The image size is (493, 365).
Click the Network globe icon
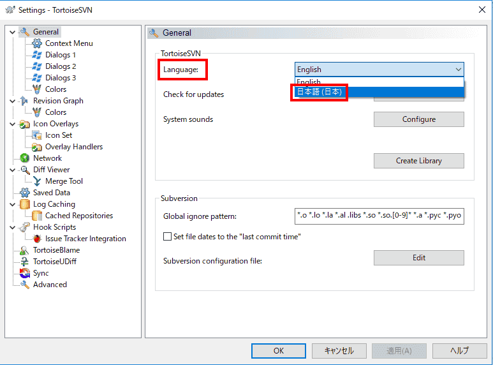24,158
